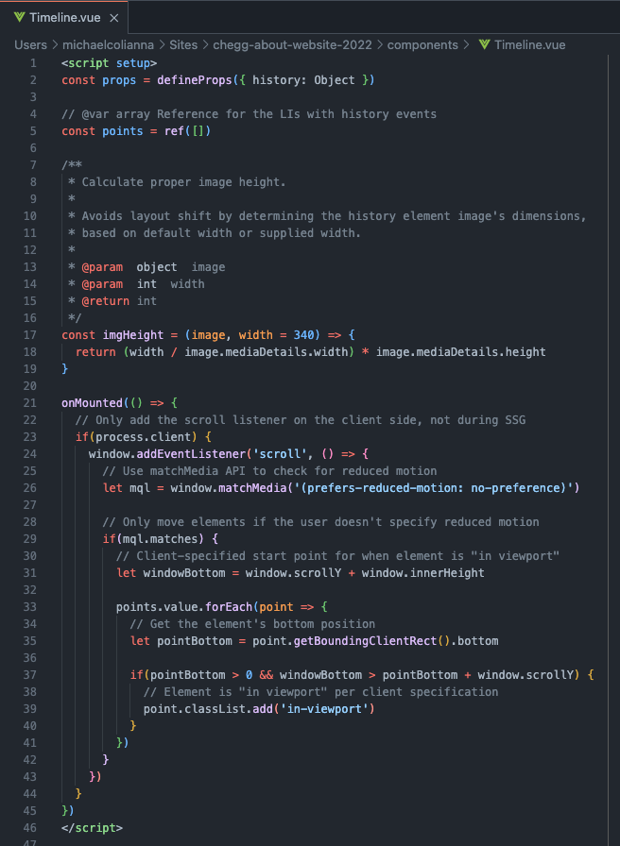
Task: Open the components breadcrumb segment
Action: [x=422, y=44]
